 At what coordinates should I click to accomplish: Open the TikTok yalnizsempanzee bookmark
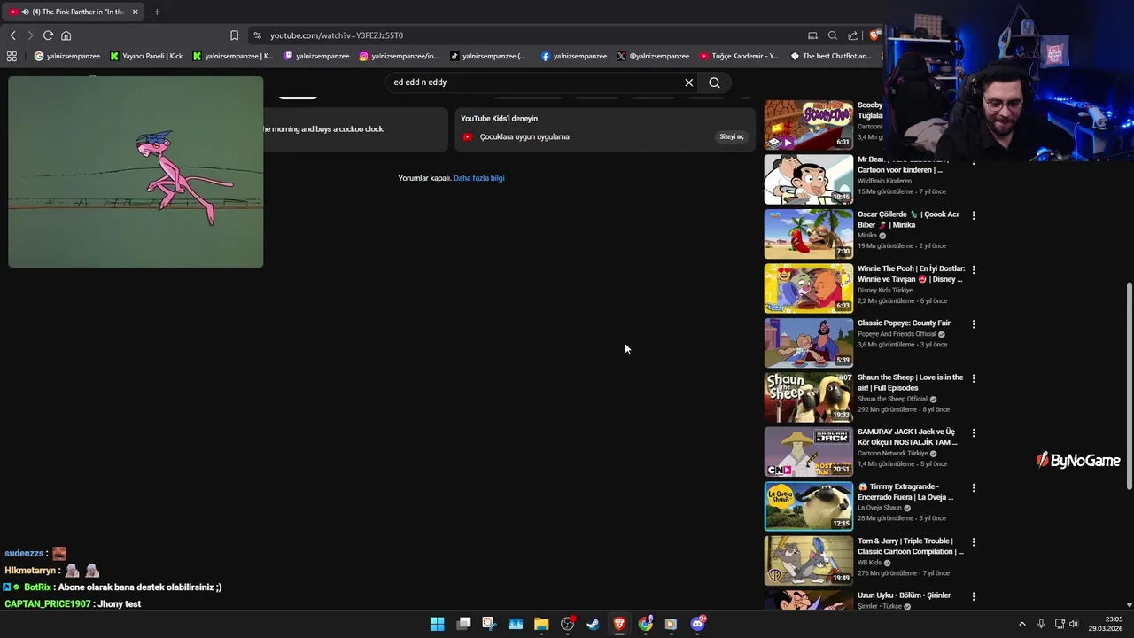[x=488, y=56]
